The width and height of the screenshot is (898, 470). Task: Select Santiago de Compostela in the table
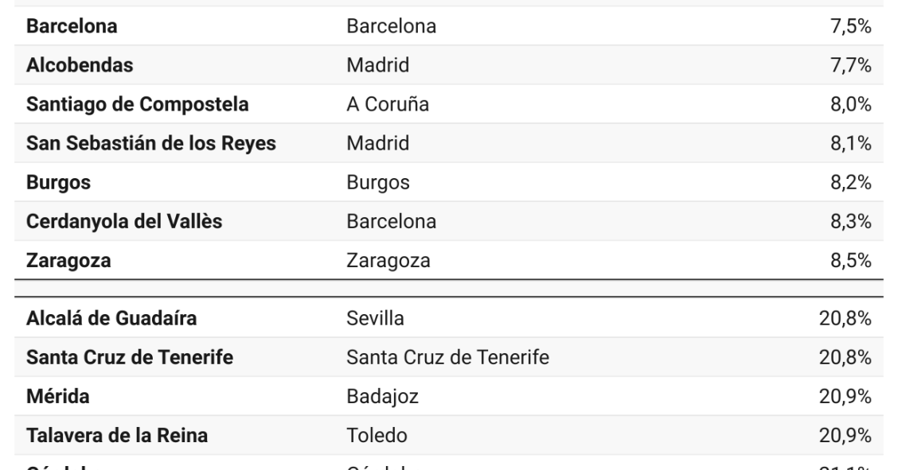(x=138, y=105)
